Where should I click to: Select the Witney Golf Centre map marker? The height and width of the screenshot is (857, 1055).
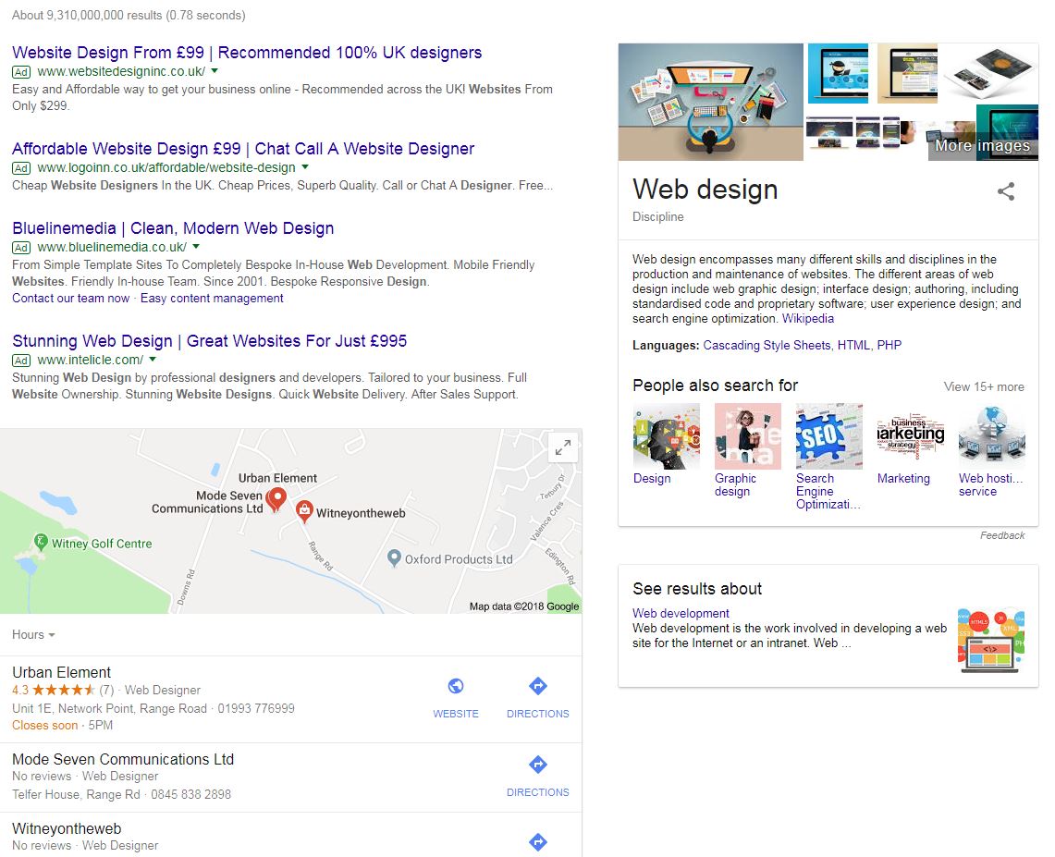[x=41, y=542]
